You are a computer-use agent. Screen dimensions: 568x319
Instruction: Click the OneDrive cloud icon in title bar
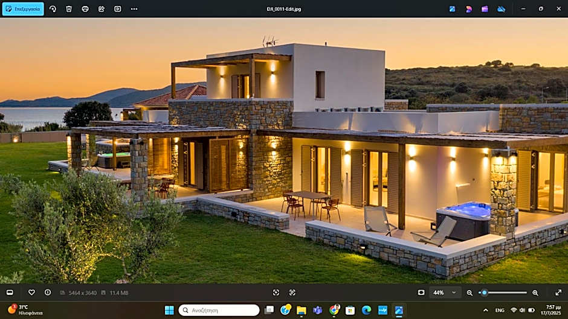click(502, 9)
